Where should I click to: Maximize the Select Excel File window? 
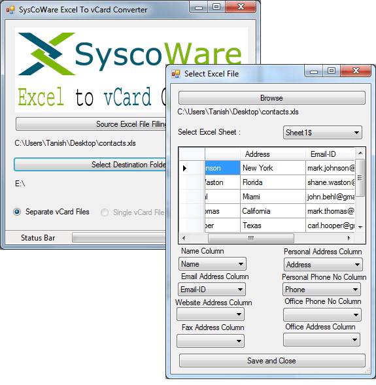(332, 71)
